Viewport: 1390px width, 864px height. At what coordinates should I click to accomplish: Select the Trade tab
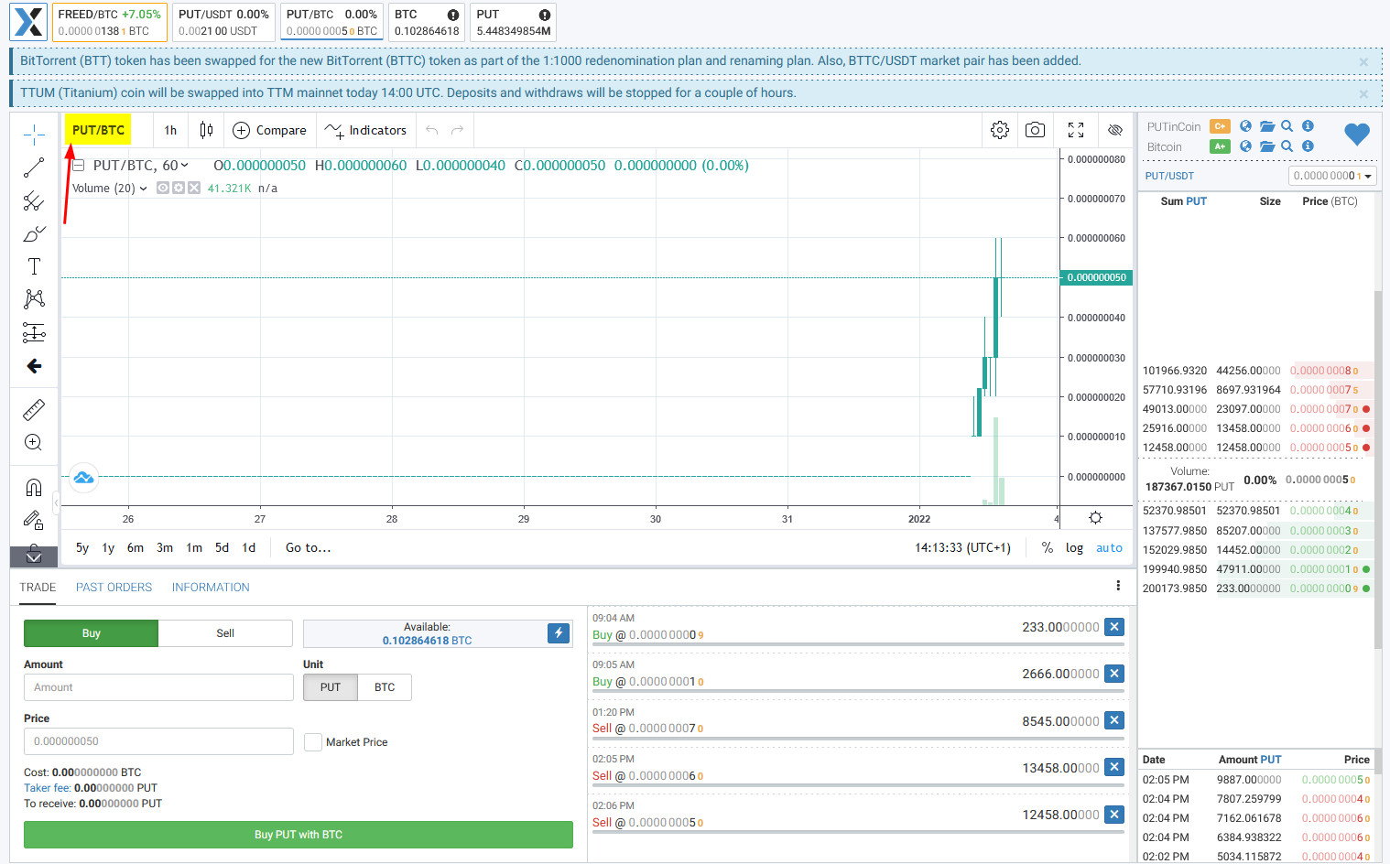click(38, 588)
